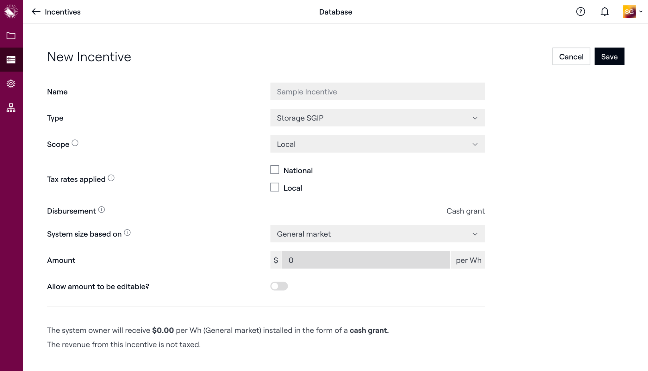Focus the Amount dollar input field
648x371 pixels.
coord(366,260)
